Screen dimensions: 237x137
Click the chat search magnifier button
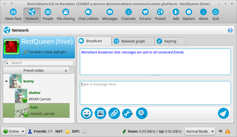pyautogui.click(x=142, y=113)
